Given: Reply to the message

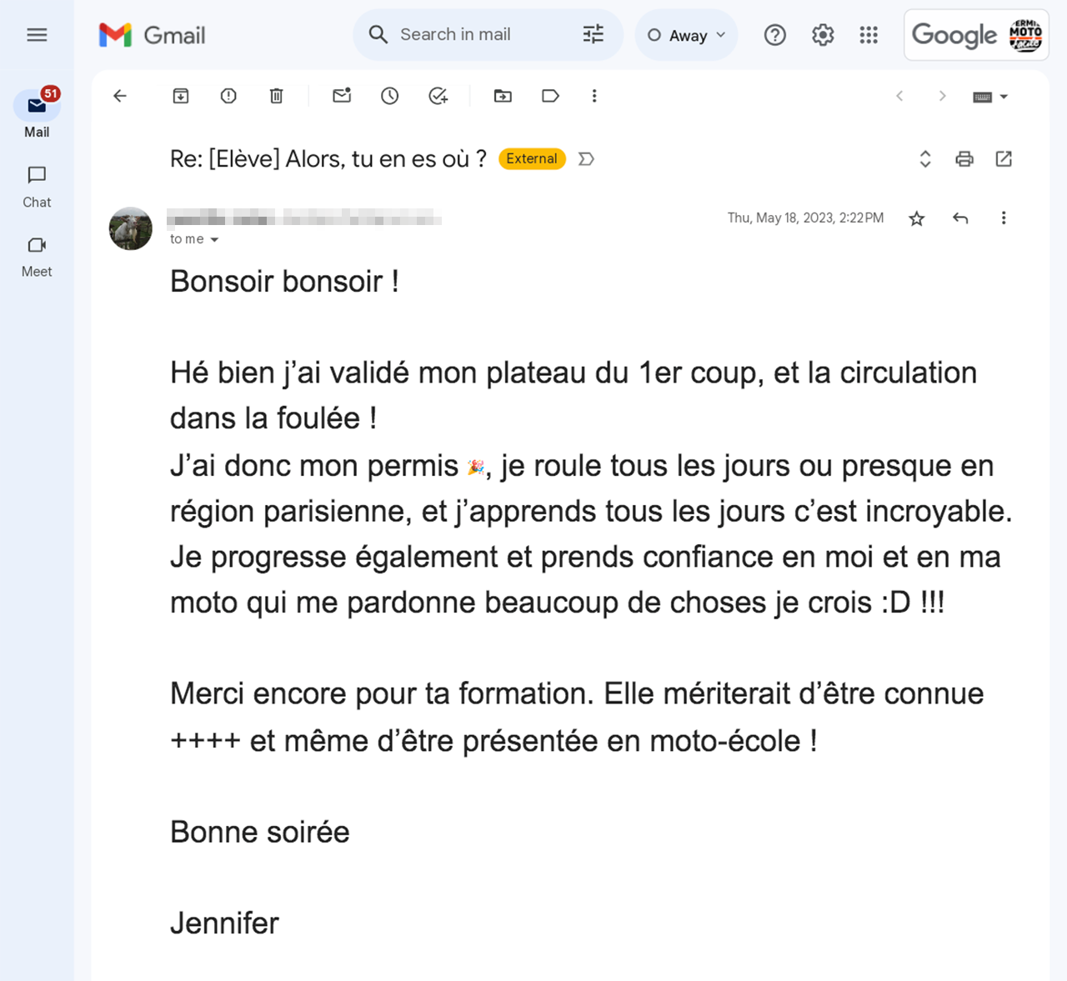Looking at the screenshot, I should click(960, 218).
